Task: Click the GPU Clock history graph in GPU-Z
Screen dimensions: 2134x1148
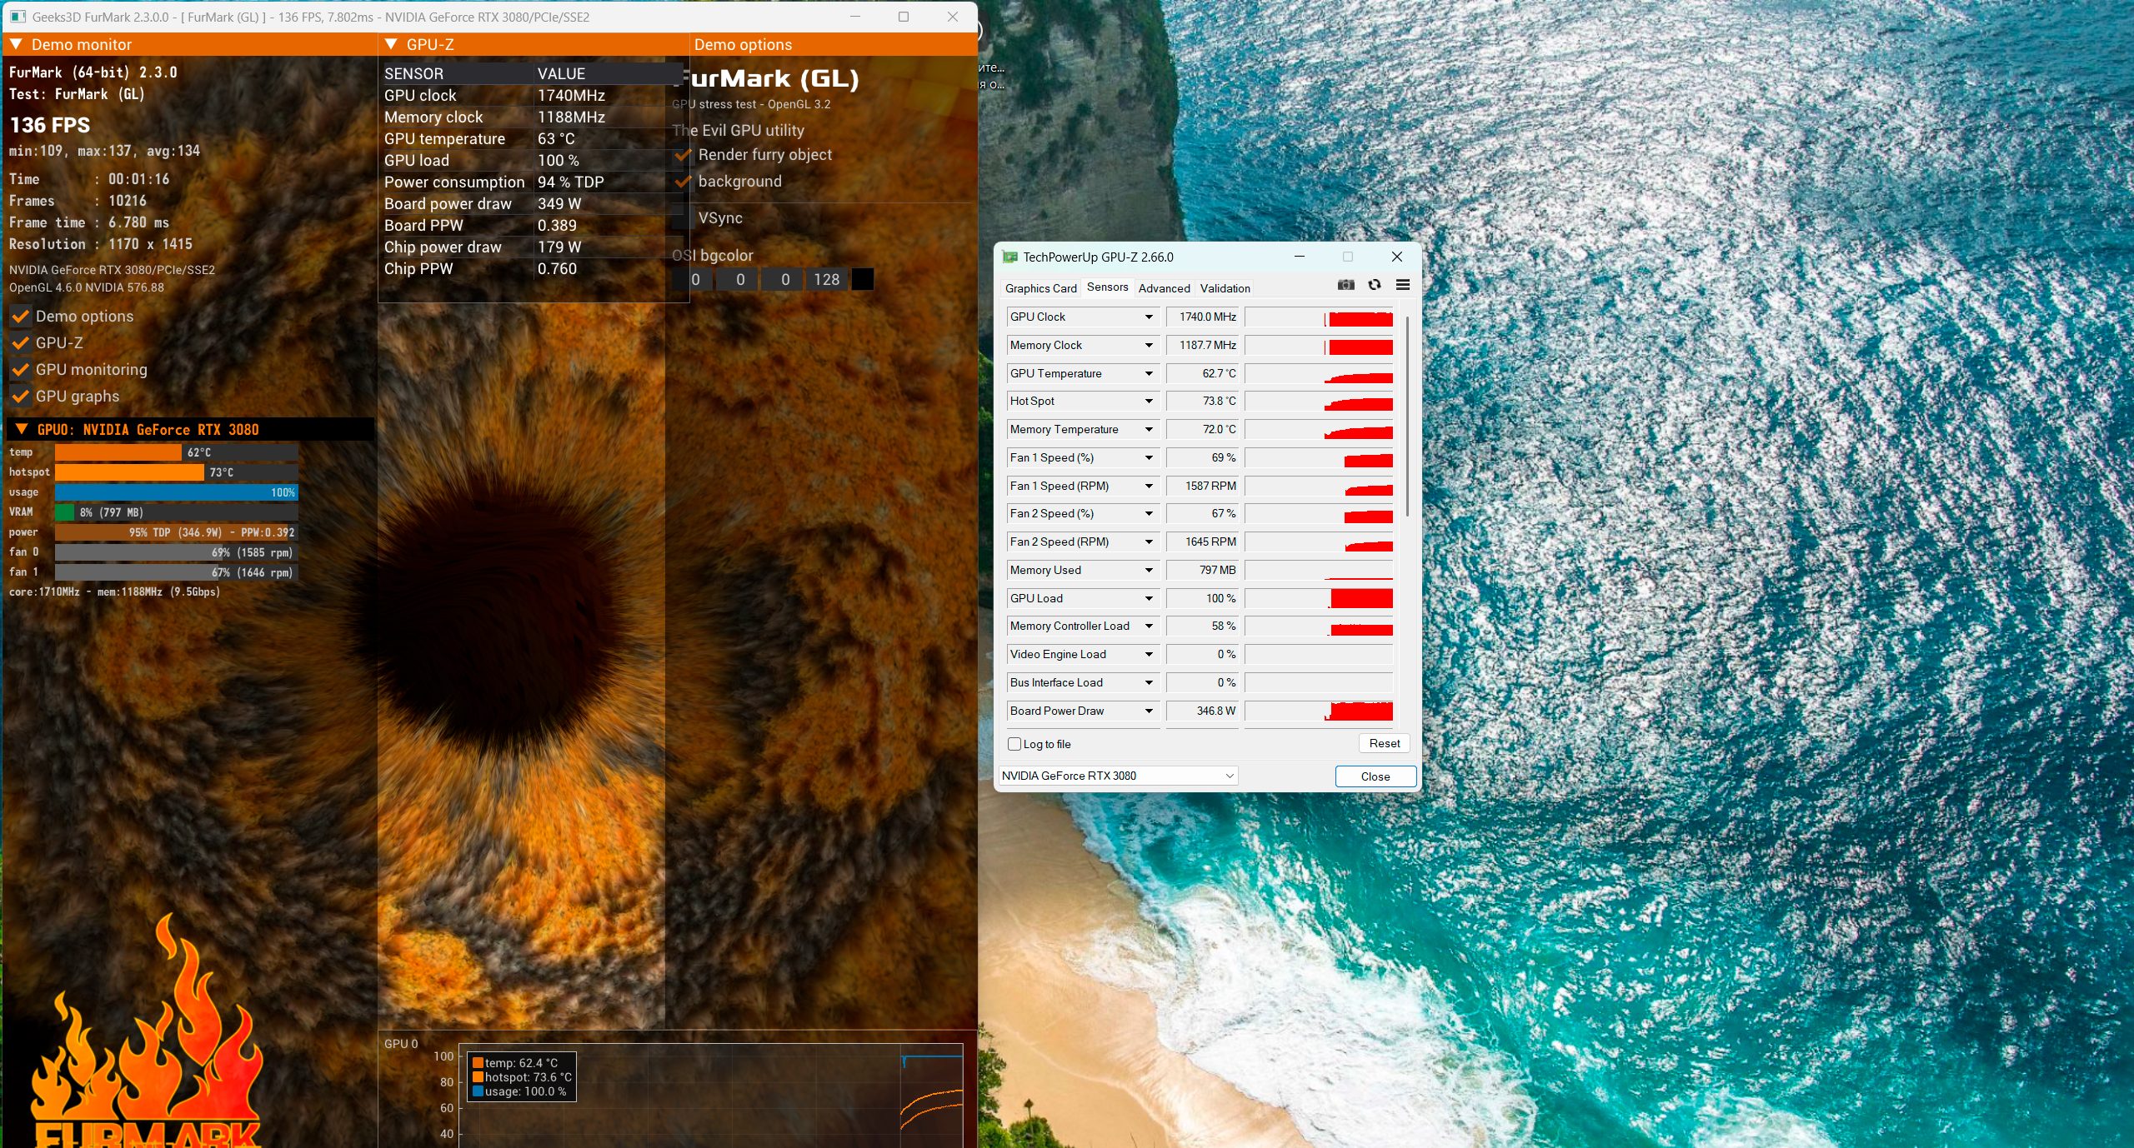Action: tap(1319, 317)
